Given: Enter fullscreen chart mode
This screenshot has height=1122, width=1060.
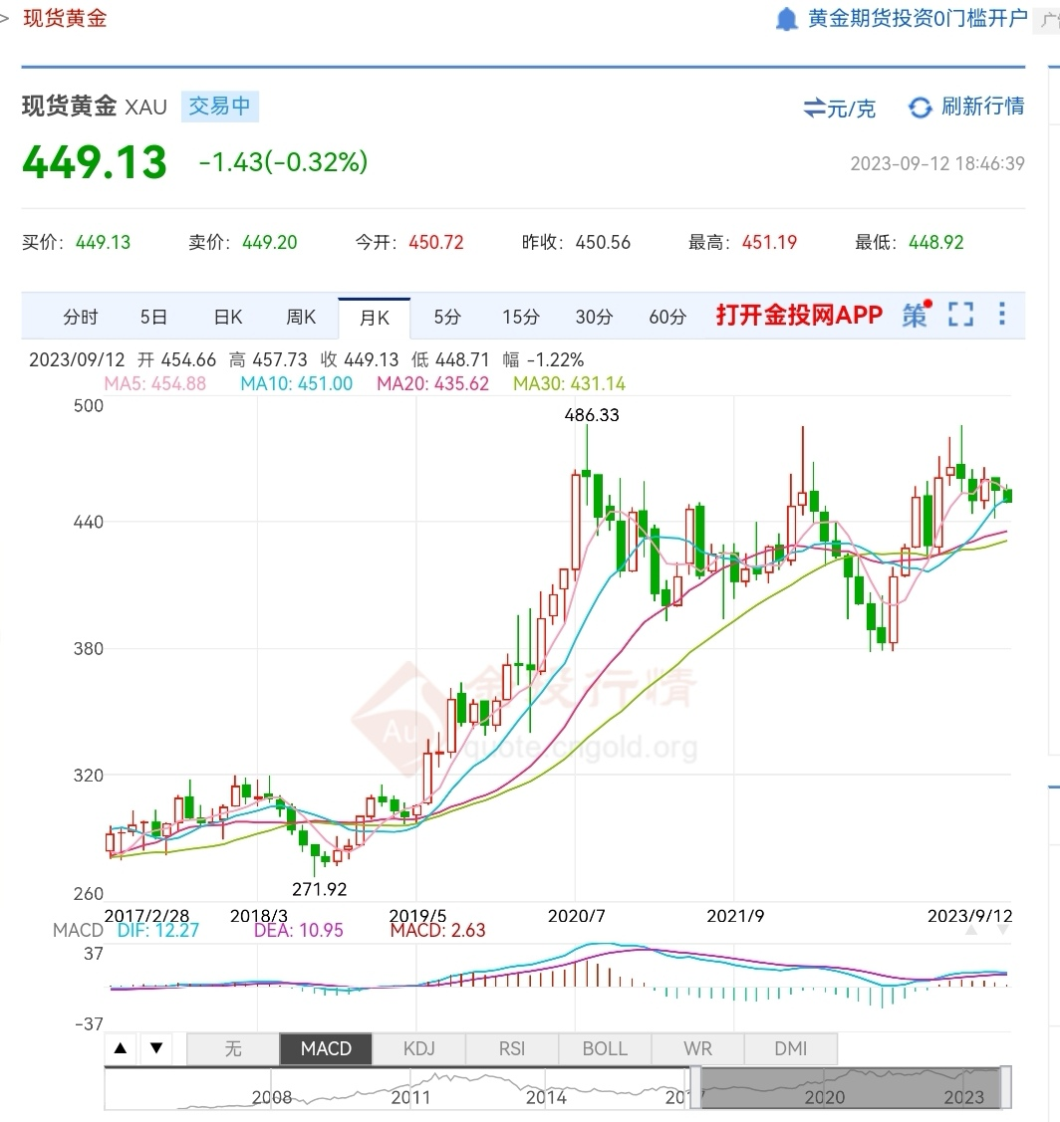Looking at the screenshot, I should (x=960, y=316).
